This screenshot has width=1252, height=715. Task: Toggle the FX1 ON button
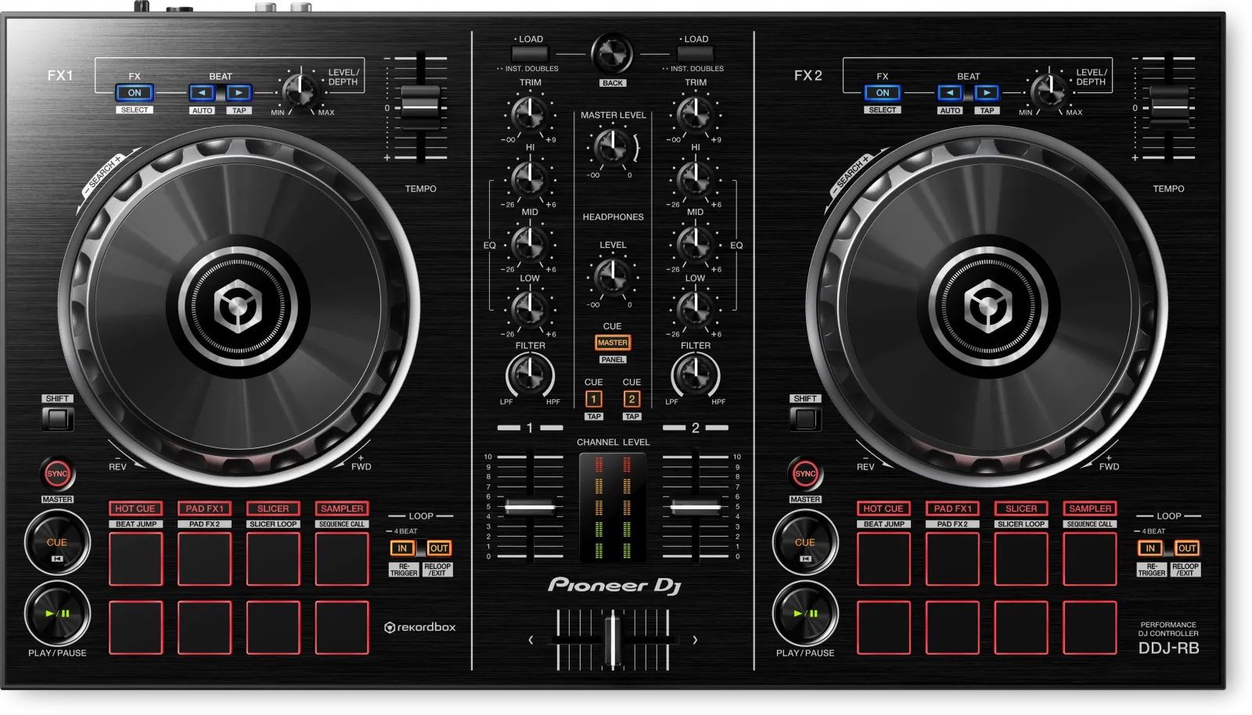coord(135,92)
